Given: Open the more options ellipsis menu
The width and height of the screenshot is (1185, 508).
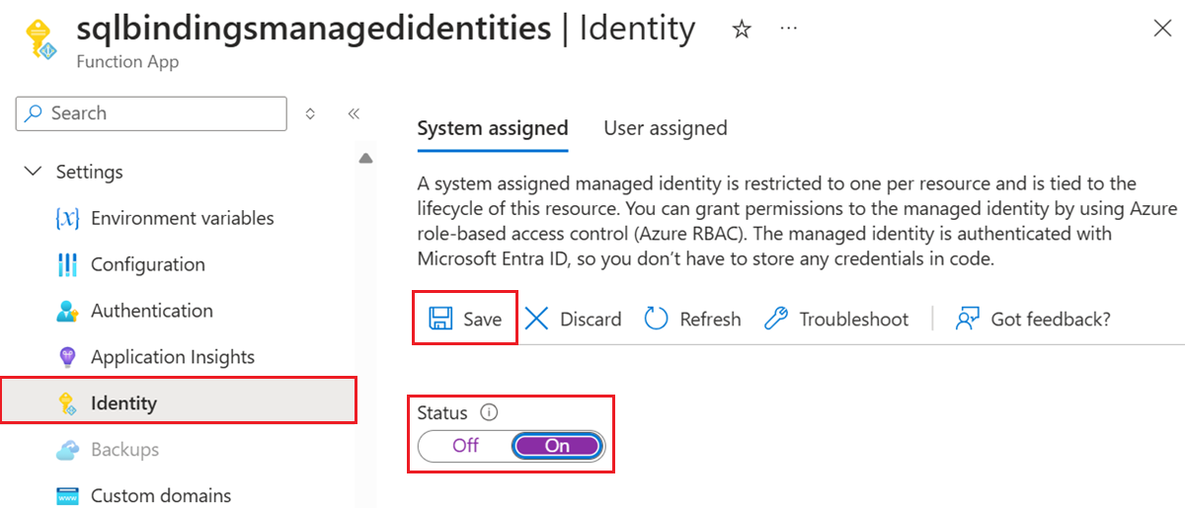Looking at the screenshot, I should pos(788,30).
